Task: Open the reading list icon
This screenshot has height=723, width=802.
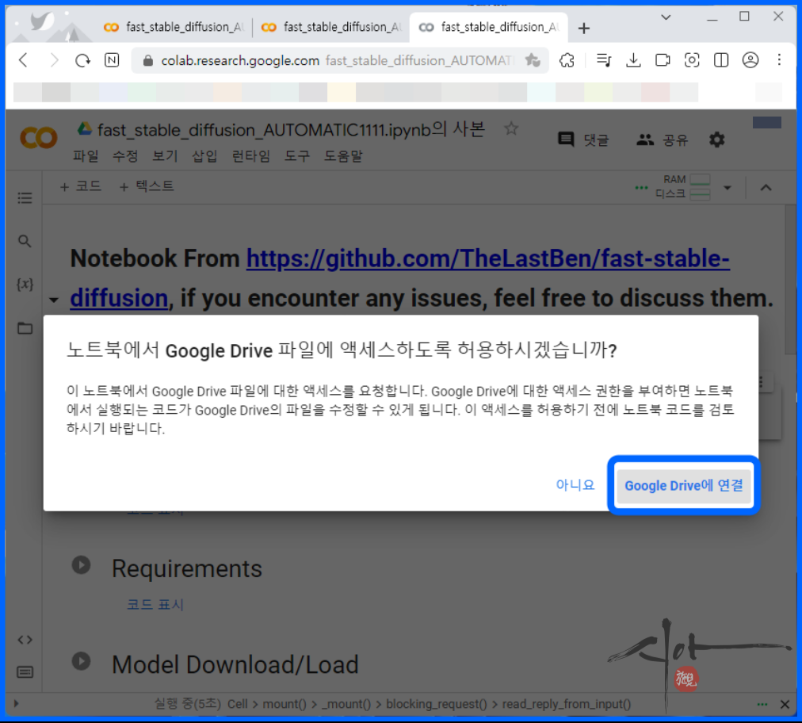Action: coord(604,60)
